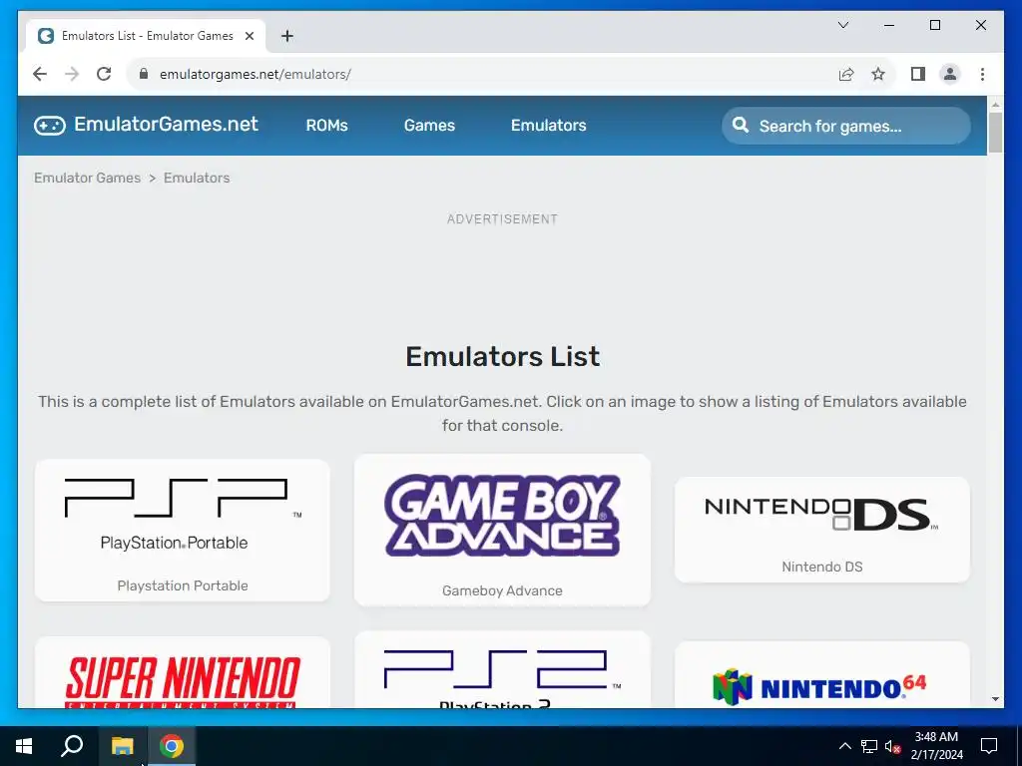Click the search magnifier icon

tap(741, 125)
